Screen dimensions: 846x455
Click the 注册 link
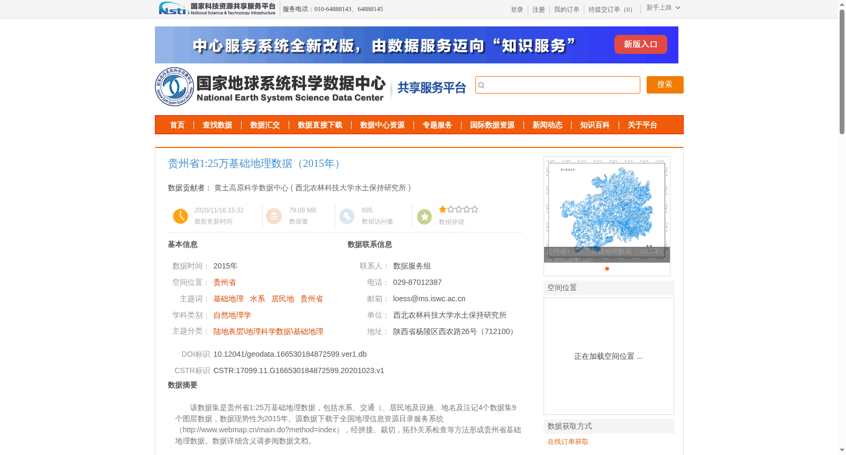pos(539,10)
